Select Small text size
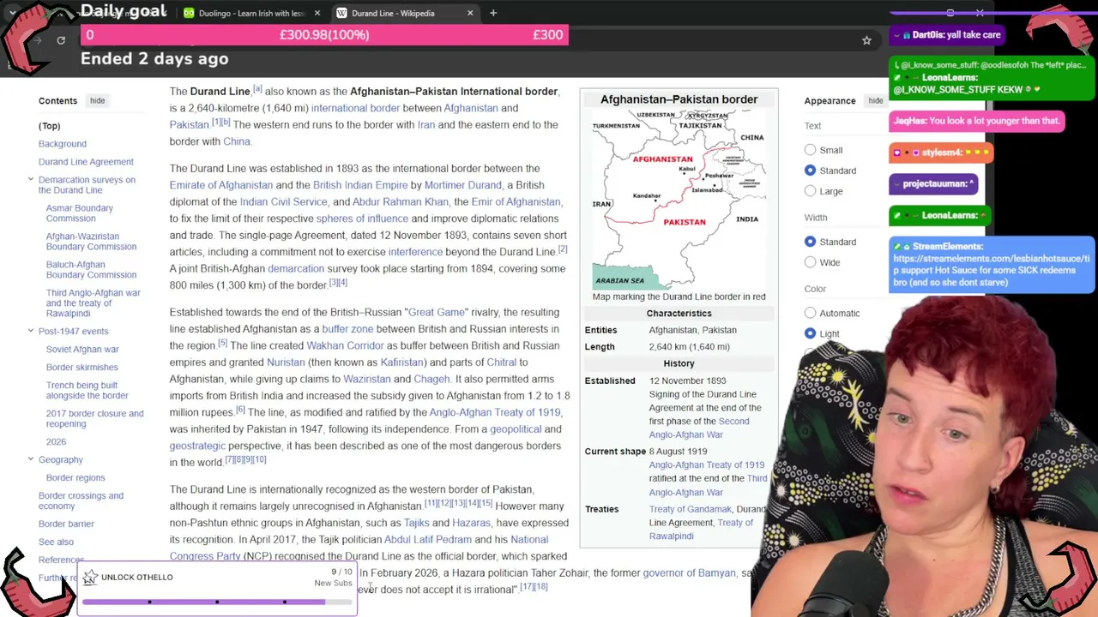The height and width of the screenshot is (617, 1098). tap(810, 150)
